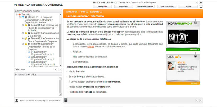217x108 pixels.
Task: Click the Saber Más panel header
Action: [174, 57]
